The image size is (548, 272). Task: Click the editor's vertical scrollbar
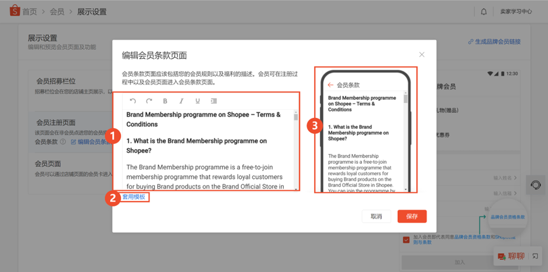296,151
